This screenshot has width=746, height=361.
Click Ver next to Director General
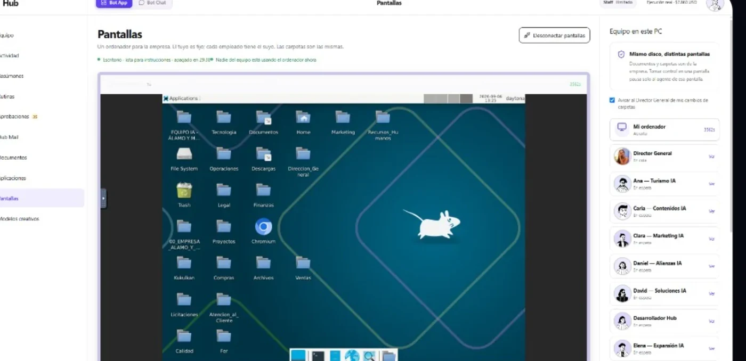(711, 157)
